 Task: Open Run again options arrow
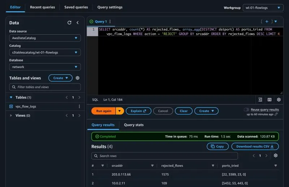click(x=120, y=111)
